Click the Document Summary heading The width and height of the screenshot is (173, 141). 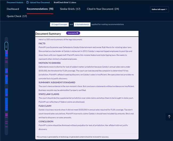pos(48,34)
